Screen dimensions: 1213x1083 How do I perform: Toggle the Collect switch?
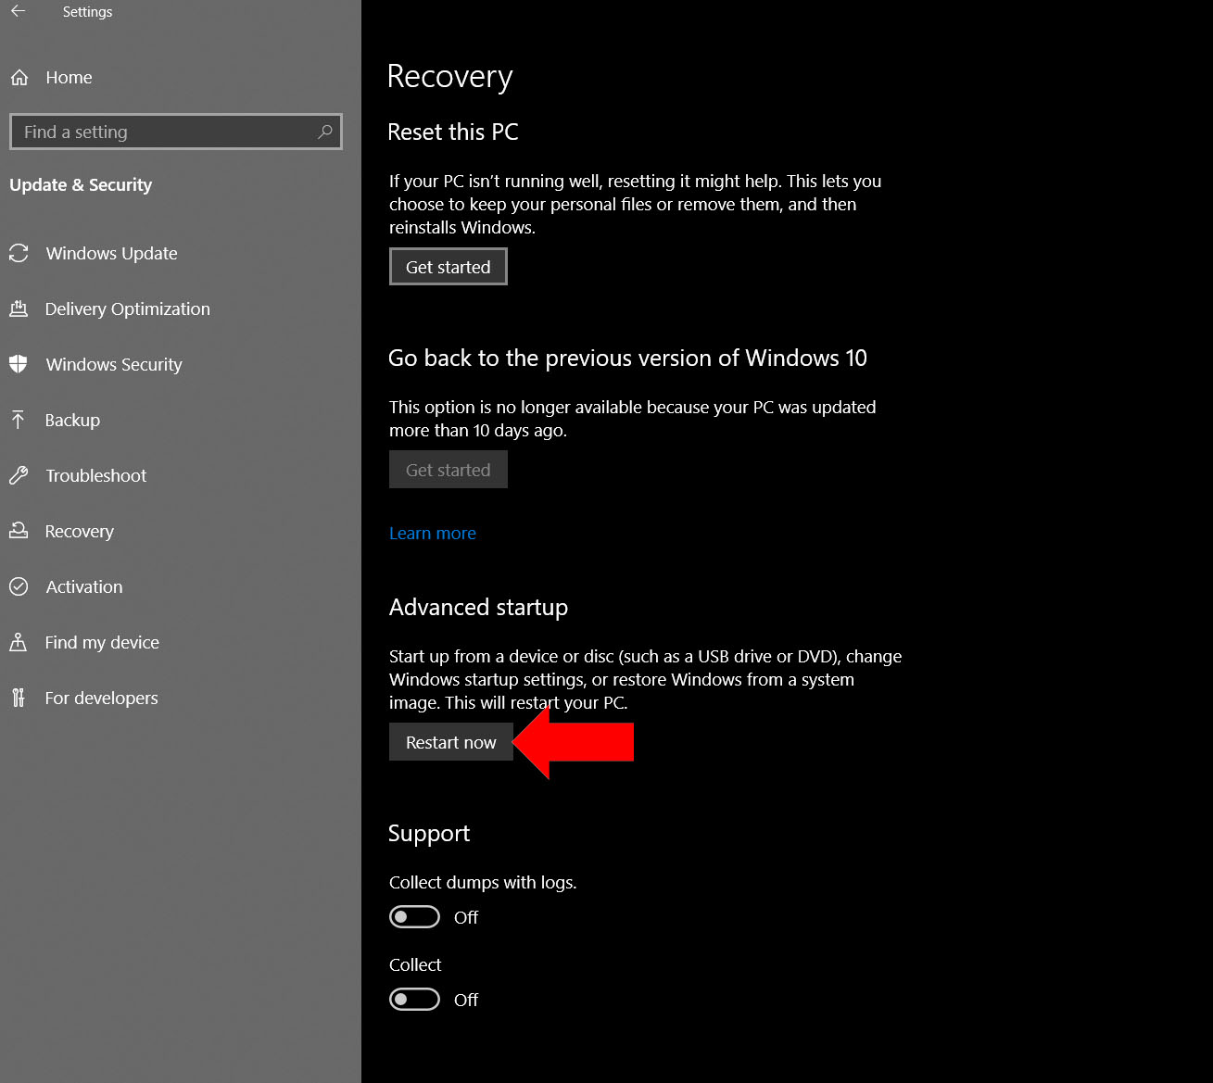(x=414, y=1000)
